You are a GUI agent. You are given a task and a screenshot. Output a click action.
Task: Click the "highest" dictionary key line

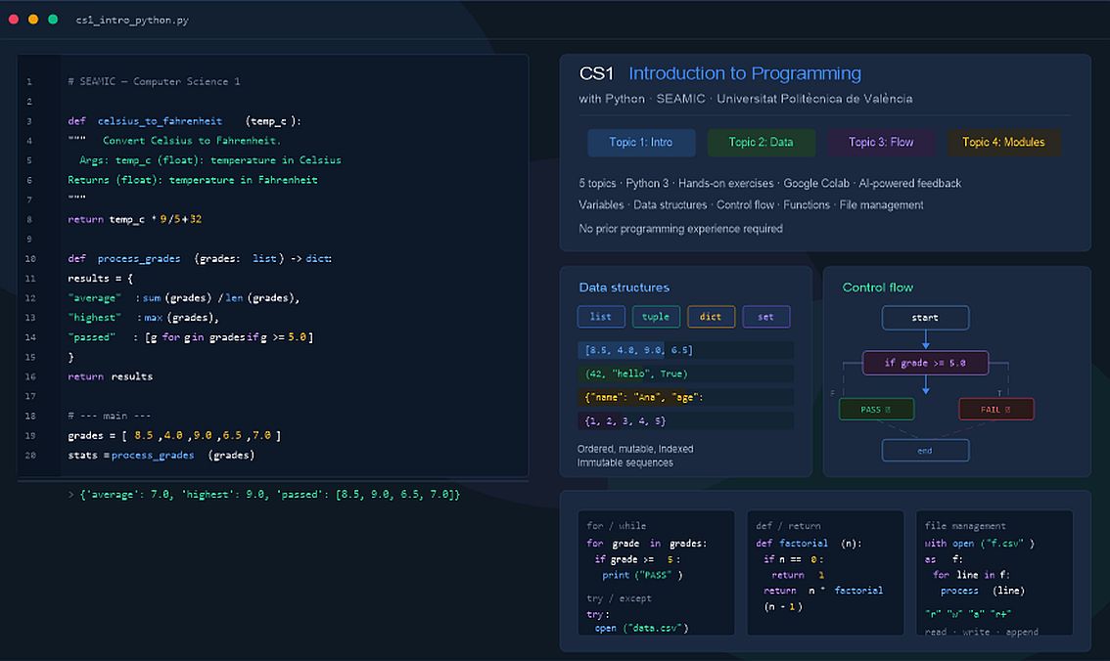pyautogui.click(x=143, y=318)
